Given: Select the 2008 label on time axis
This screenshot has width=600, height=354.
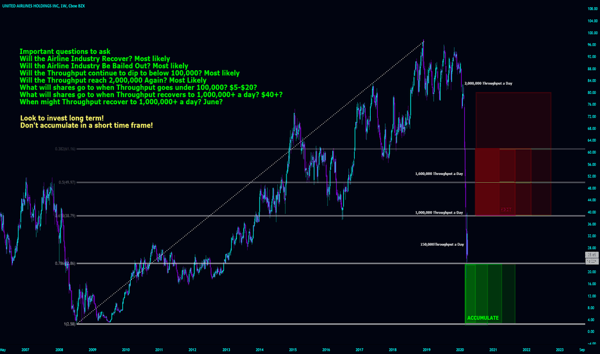Looking at the screenshot, I should pyautogui.click(x=59, y=349).
